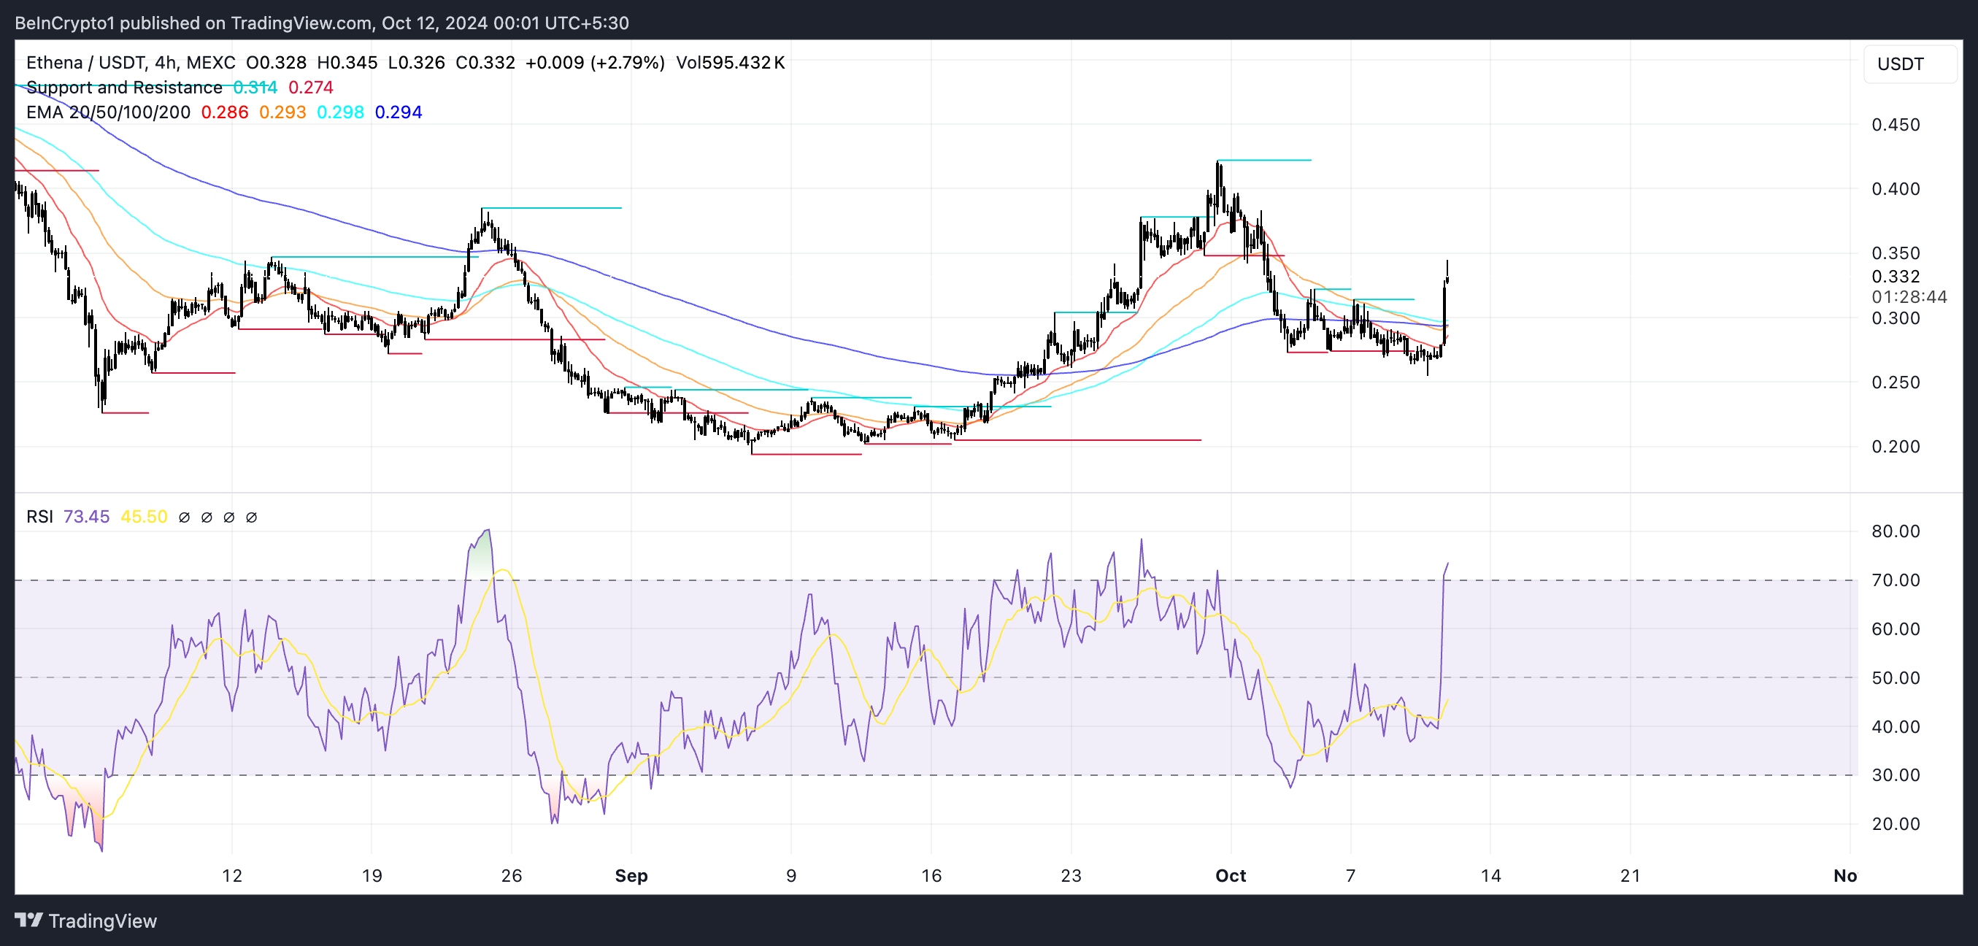This screenshot has width=1978, height=946.
Task: Select the Ethena / USDT symbol title
Action: coord(87,63)
